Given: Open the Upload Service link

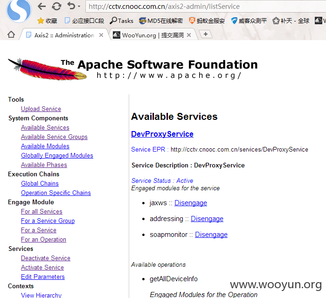Looking at the screenshot, I should 41,109.
